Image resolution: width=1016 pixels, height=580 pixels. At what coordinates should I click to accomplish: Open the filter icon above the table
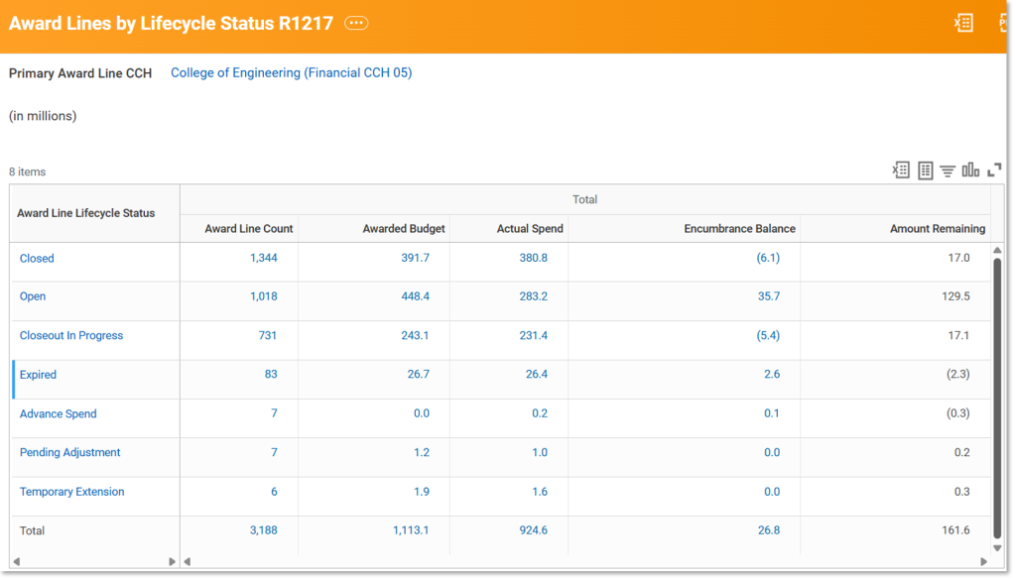click(948, 170)
